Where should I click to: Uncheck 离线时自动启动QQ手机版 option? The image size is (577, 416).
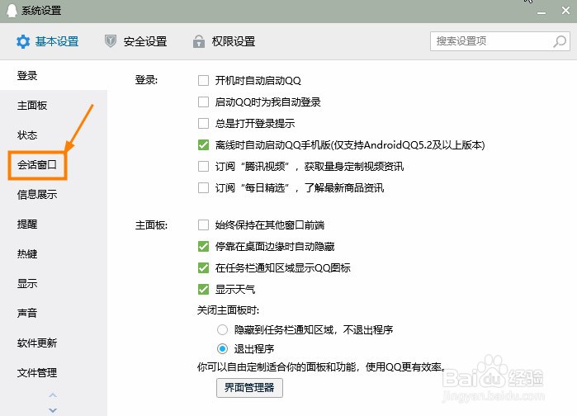point(203,145)
